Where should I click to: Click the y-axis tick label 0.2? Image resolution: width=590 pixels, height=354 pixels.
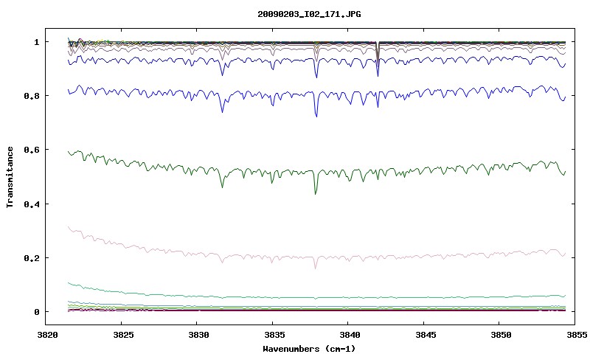[32, 258]
